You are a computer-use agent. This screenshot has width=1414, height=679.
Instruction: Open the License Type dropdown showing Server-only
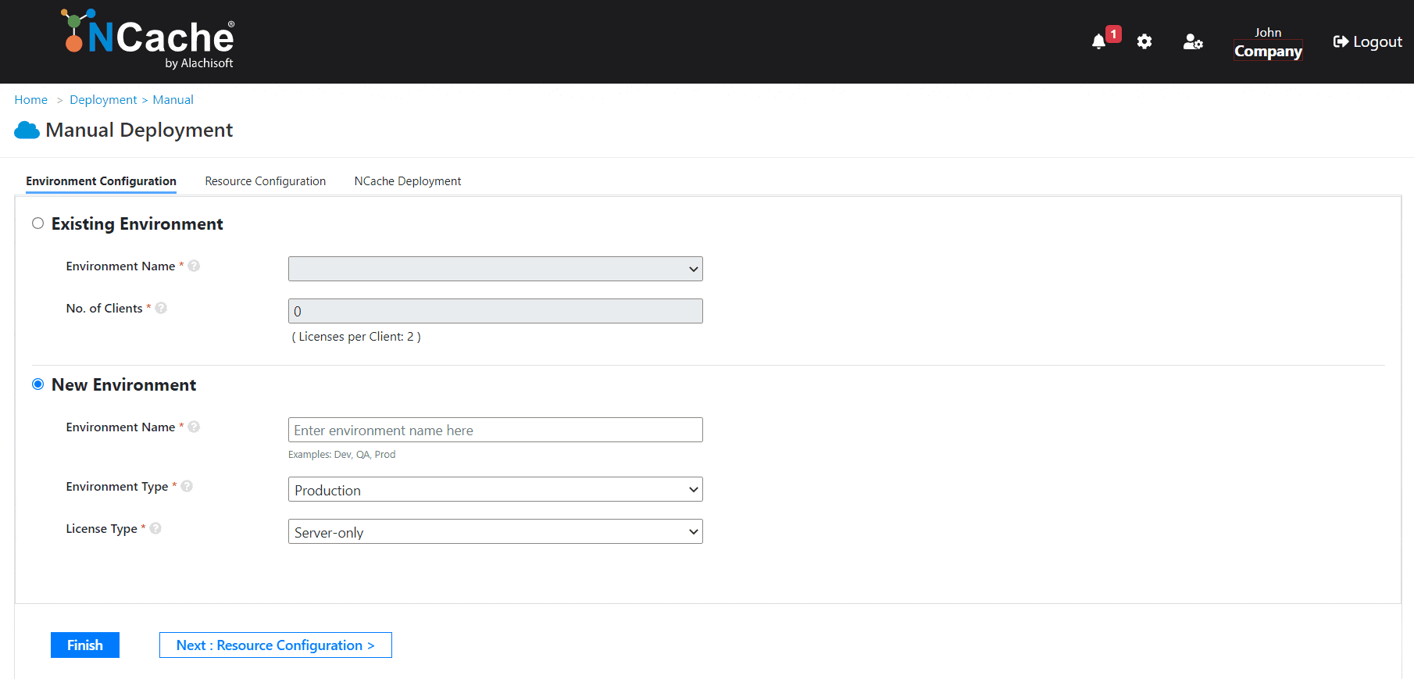click(x=495, y=532)
